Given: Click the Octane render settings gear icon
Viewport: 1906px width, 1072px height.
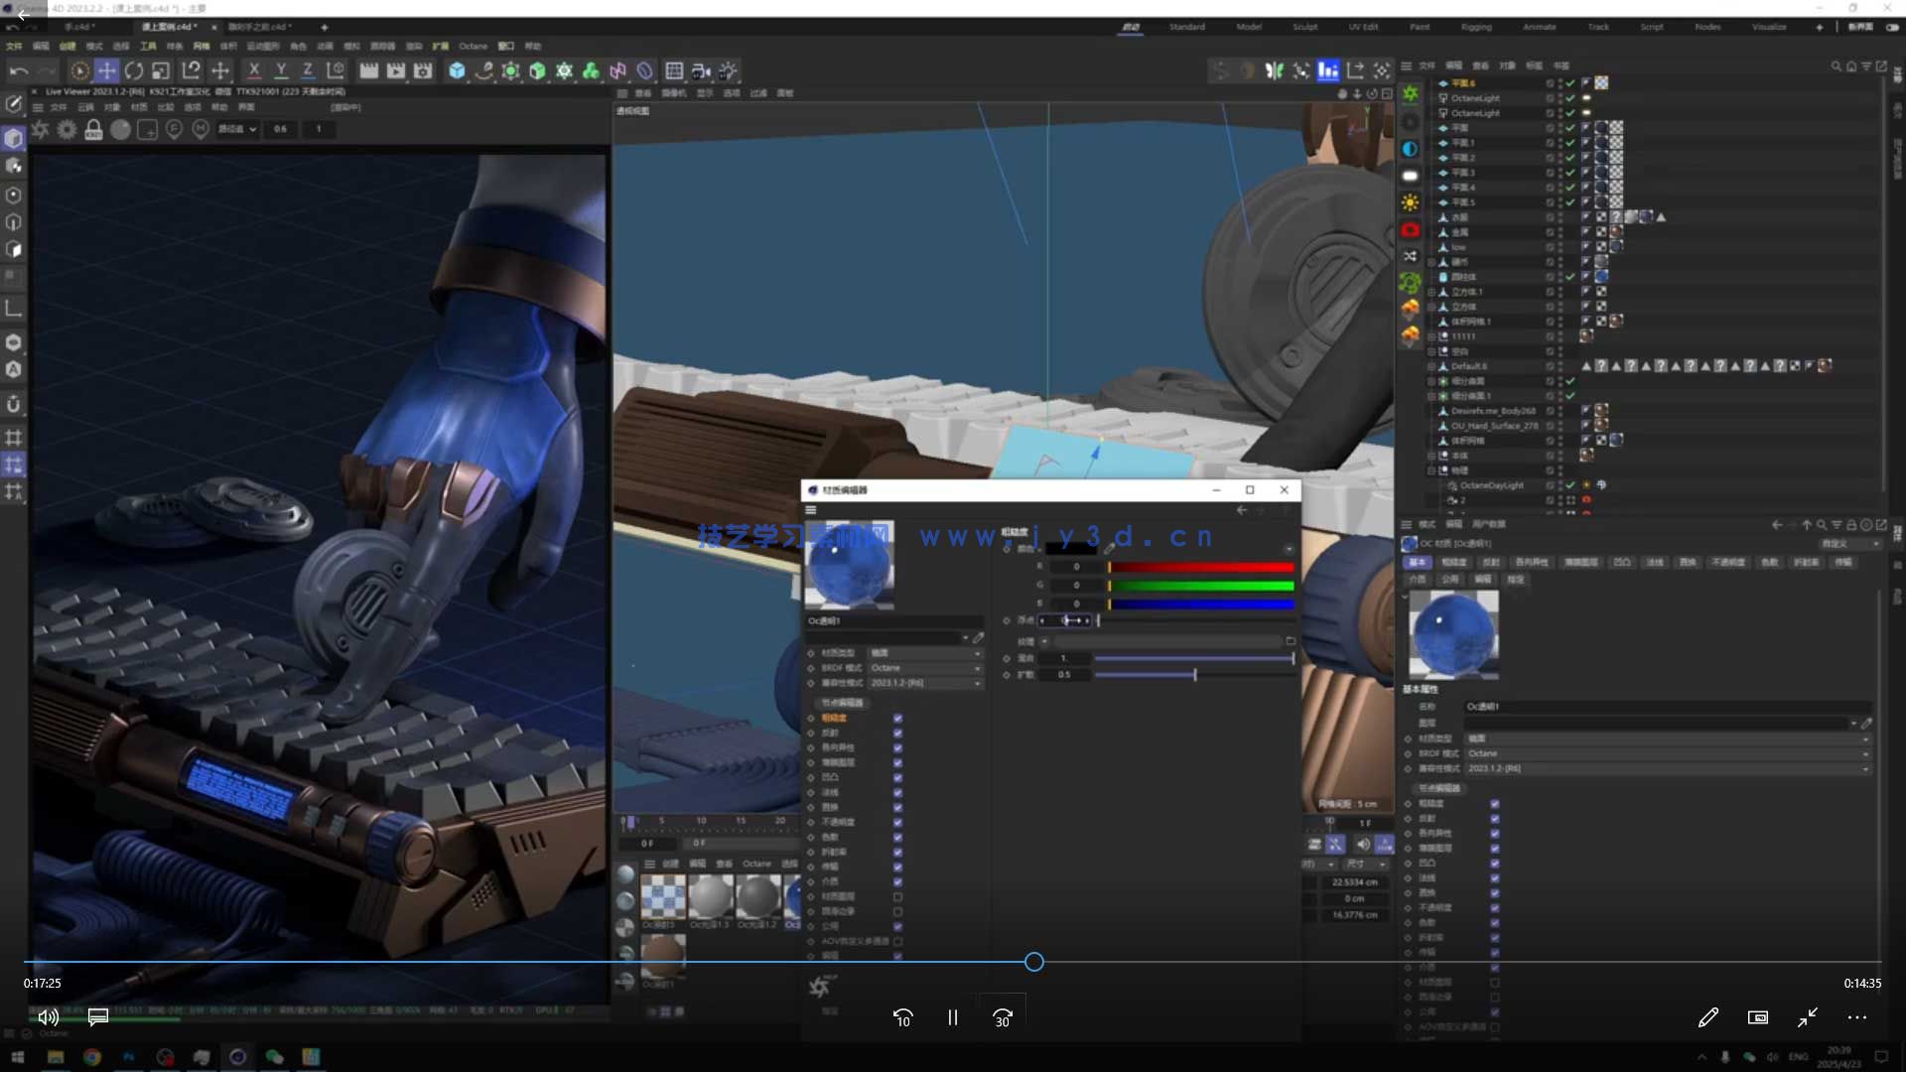Looking at the screenshot, I should tap(67, 129).
